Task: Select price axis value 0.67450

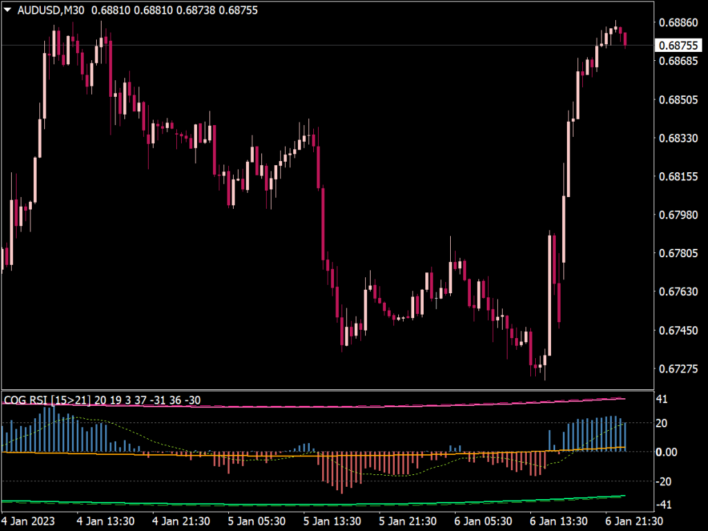Action: click(x=678, y=330)
